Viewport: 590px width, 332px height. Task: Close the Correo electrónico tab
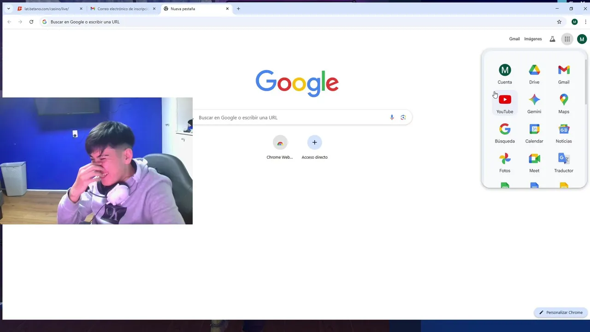point(154,9)
